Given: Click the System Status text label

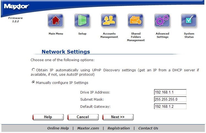Looking at the screenshot, I should pos(189,35).
